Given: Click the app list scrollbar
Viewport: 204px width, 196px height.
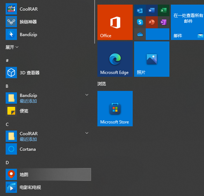Looking at the screenshot, I should (x=95, y=22).
